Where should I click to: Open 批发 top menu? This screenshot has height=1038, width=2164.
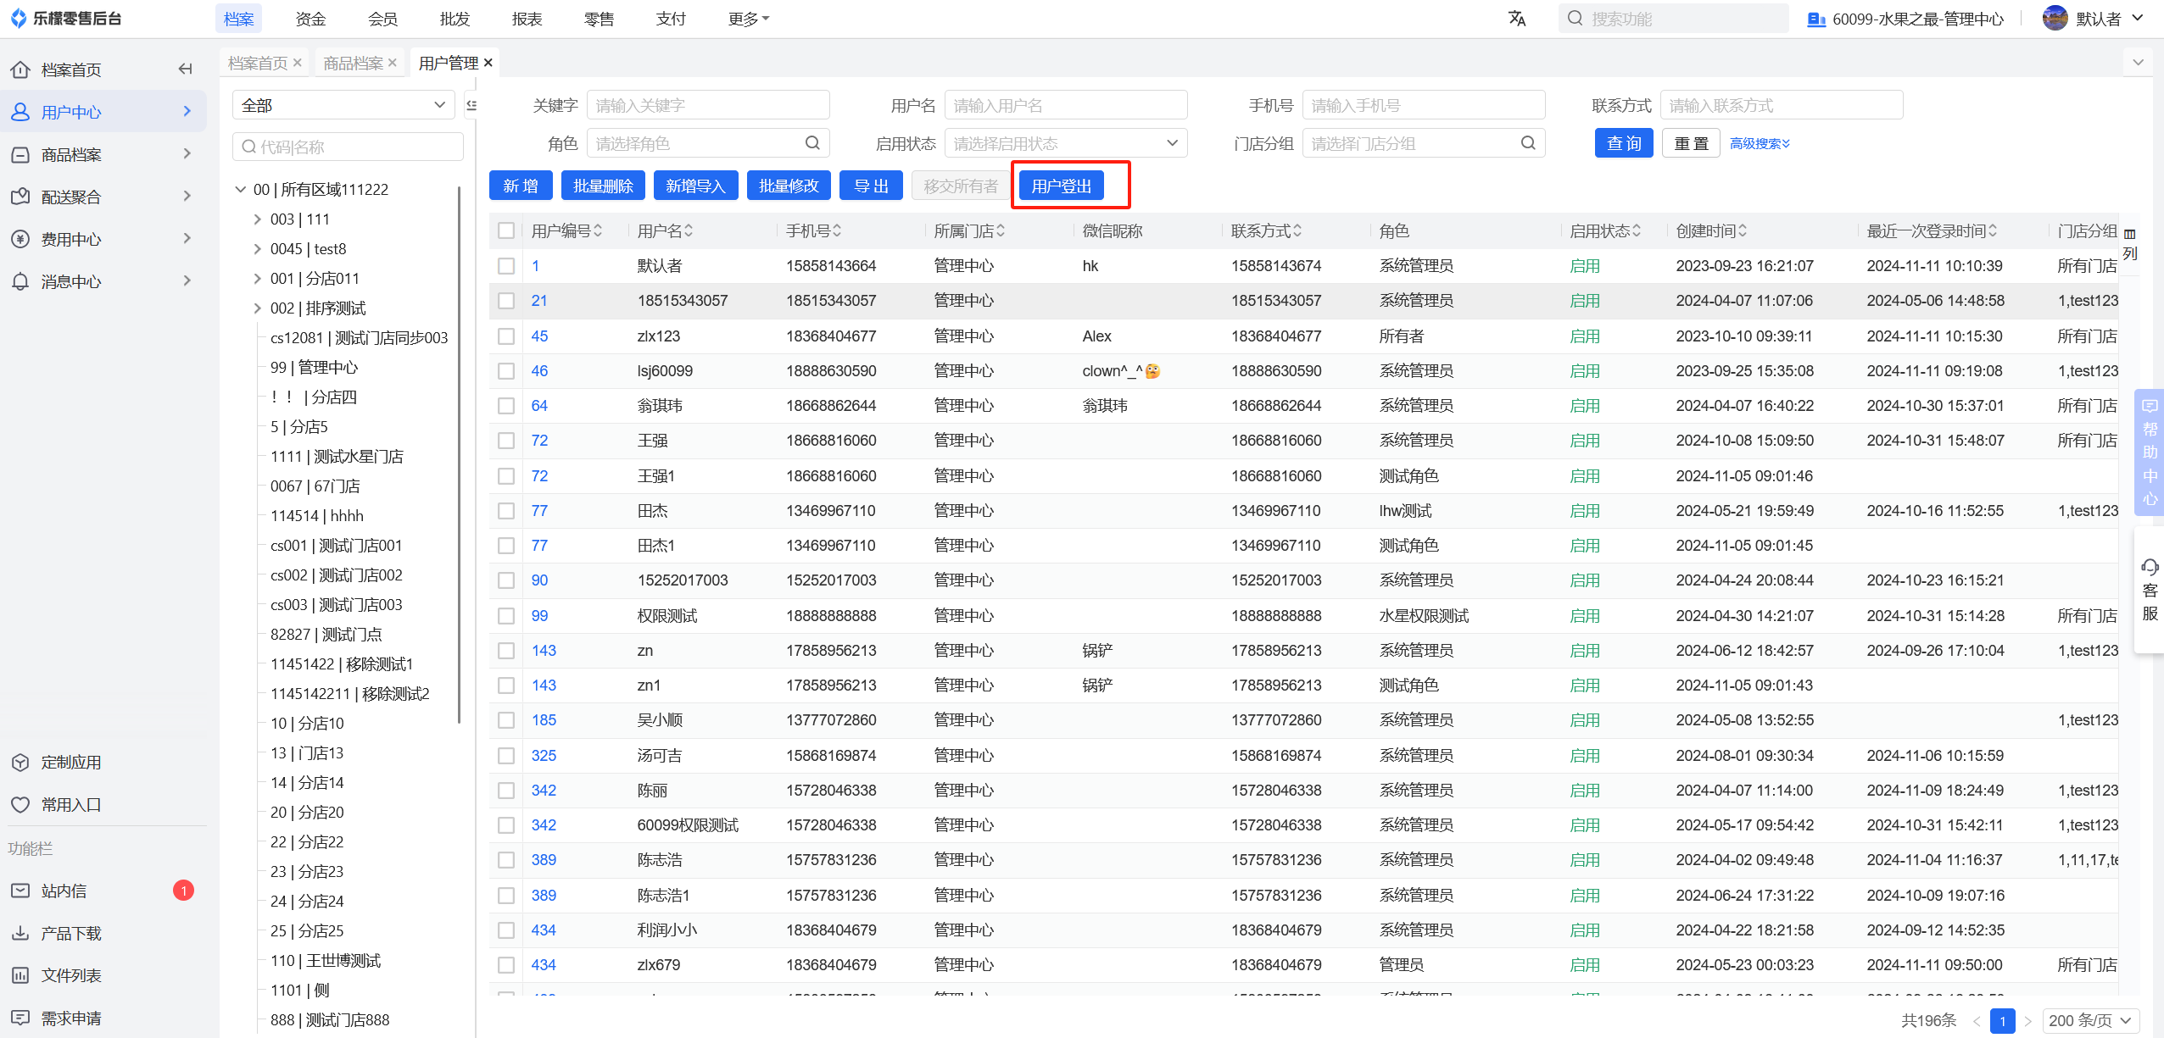[455, 19]
